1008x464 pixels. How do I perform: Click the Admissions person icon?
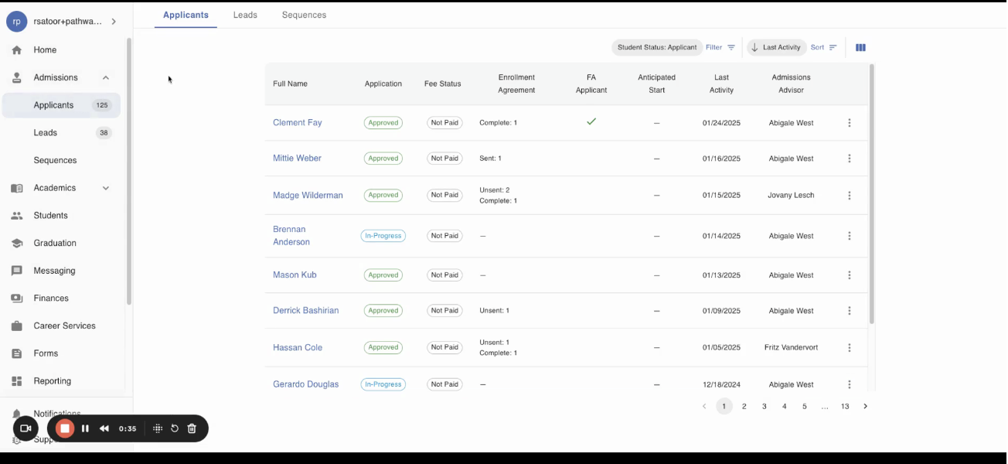click(17, 78)
